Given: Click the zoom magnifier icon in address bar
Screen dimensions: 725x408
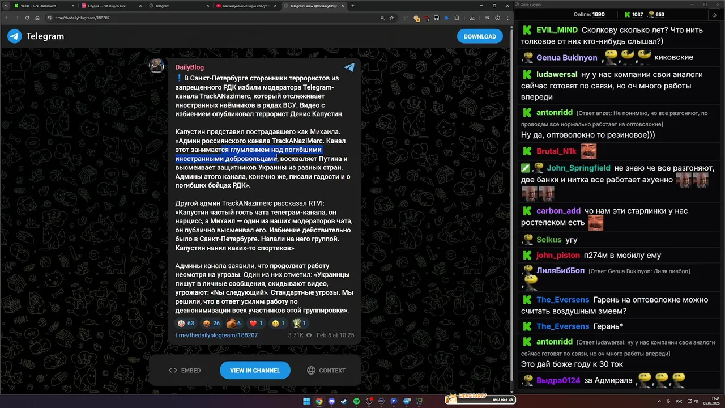Looking at the screenshot, I should coord(383,18).
